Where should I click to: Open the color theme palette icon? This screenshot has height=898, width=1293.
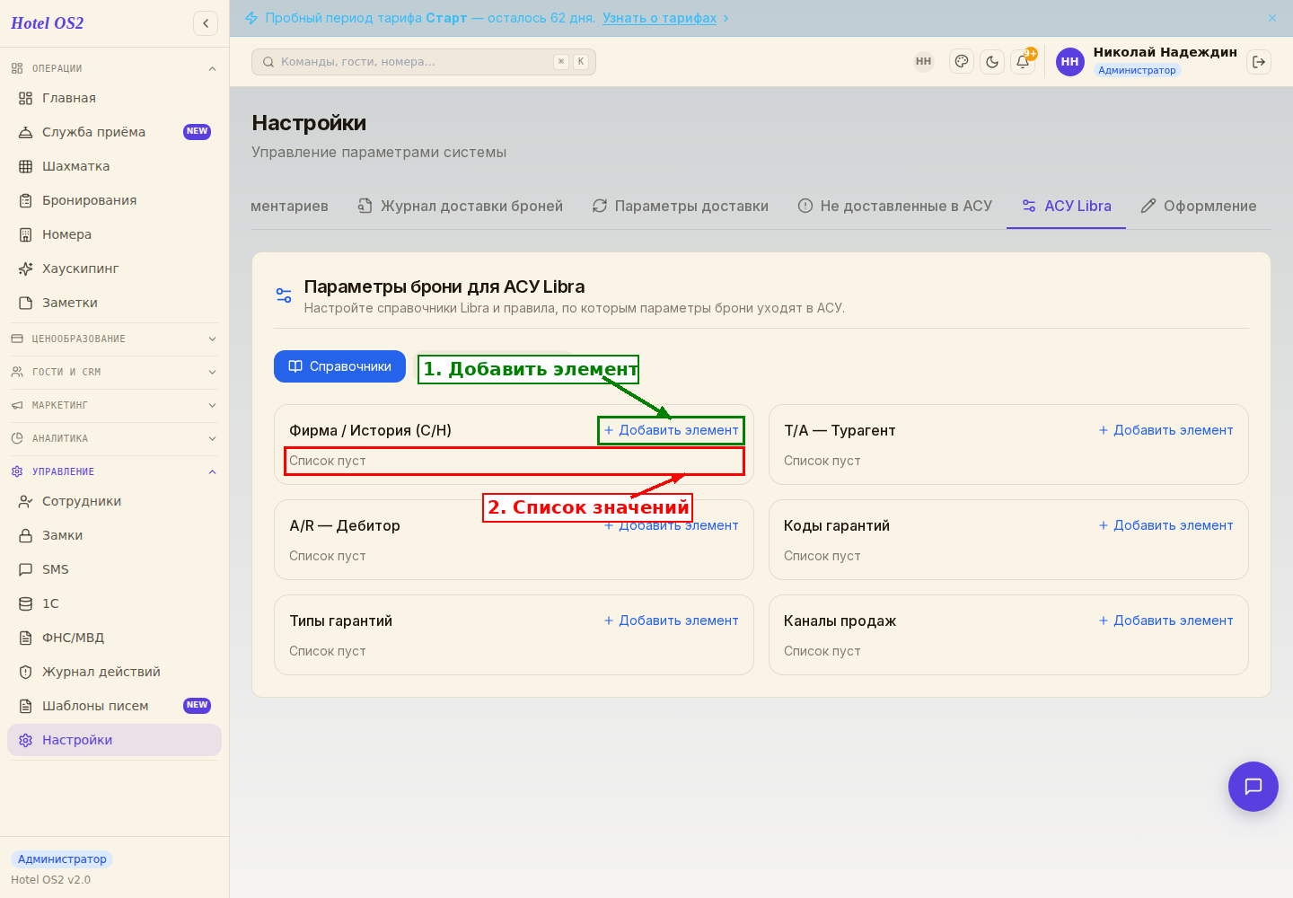click(962, 62)
